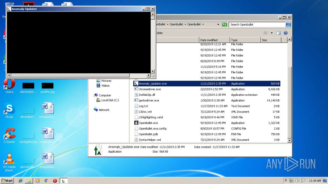Viewport: 328px width, 184px height.
Task: Click the change view icon
Action: 265,33
